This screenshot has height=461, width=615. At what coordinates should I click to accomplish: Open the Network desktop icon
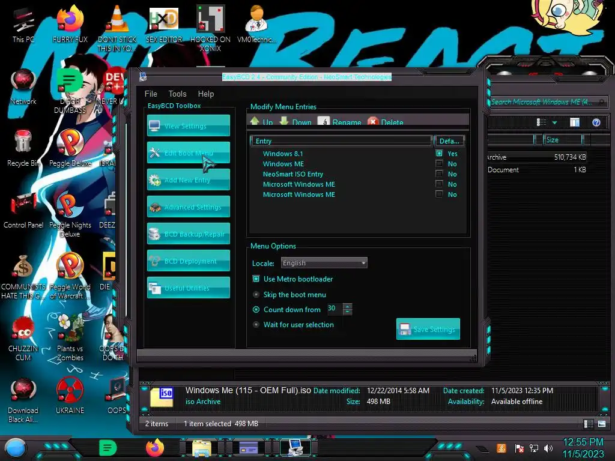23,87
